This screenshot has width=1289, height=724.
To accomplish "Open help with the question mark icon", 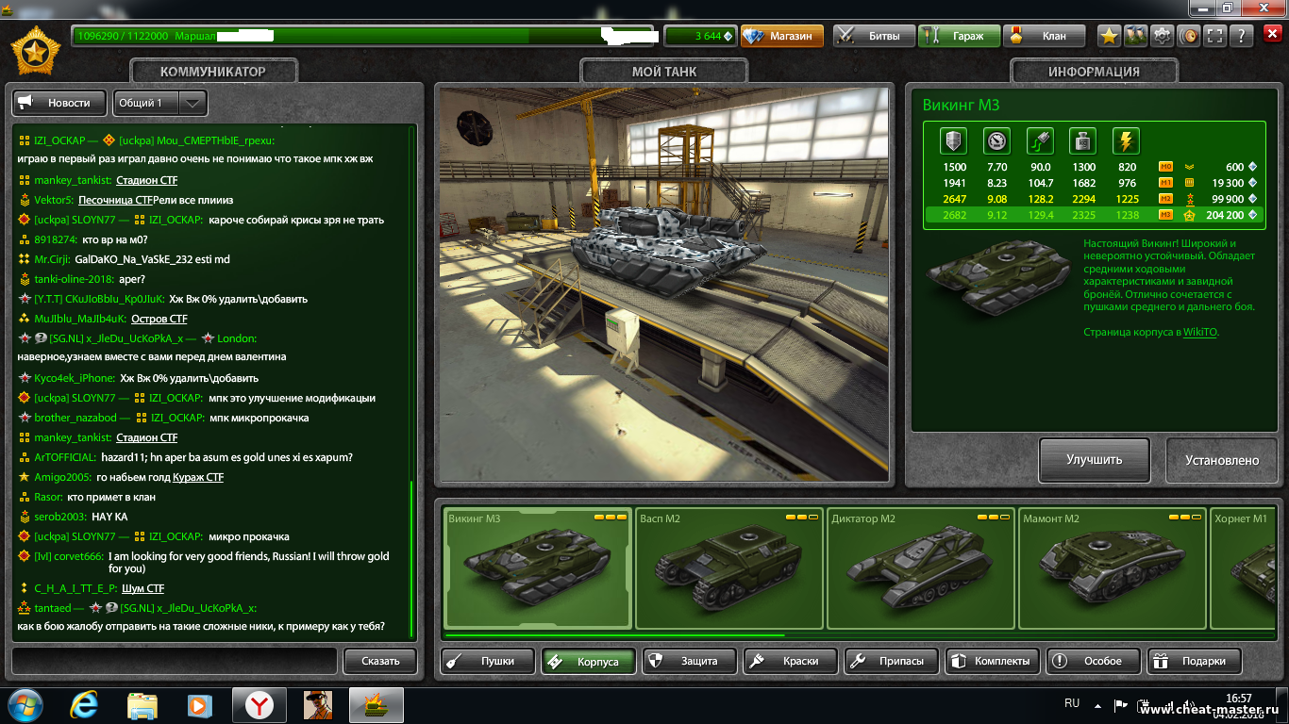I will point(1242,36).
